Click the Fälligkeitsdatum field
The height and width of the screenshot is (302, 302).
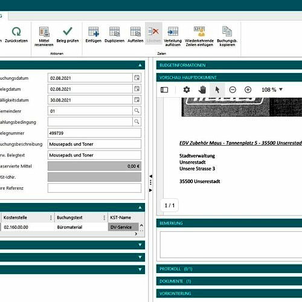(90, 100)
